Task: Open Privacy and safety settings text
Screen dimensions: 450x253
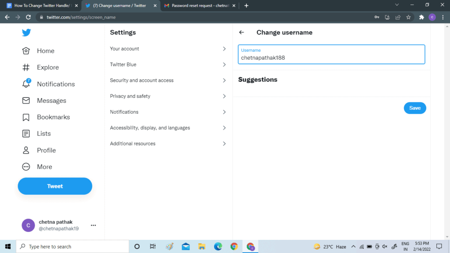Action: coord(130,96)
